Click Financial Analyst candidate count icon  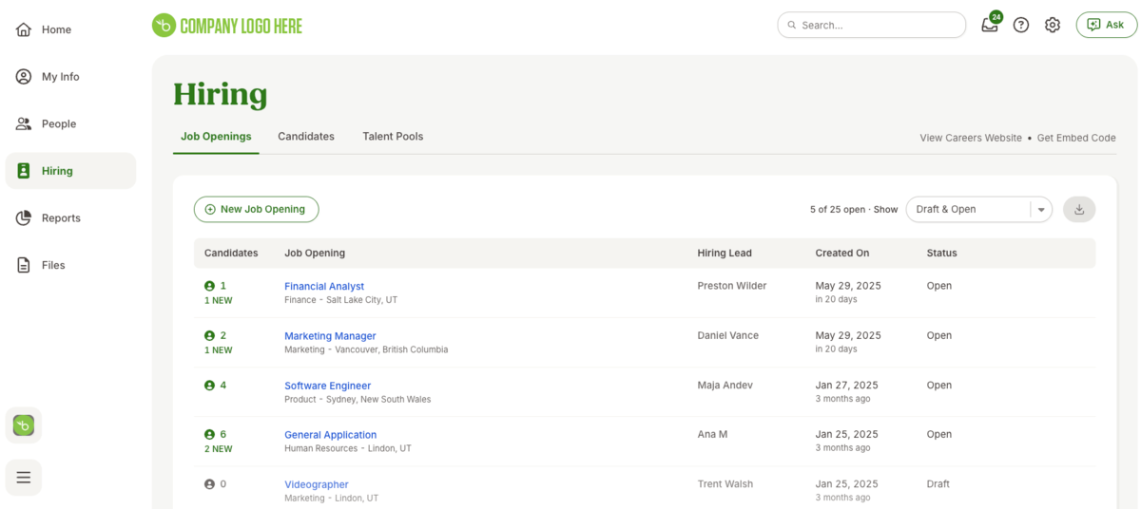210,286
